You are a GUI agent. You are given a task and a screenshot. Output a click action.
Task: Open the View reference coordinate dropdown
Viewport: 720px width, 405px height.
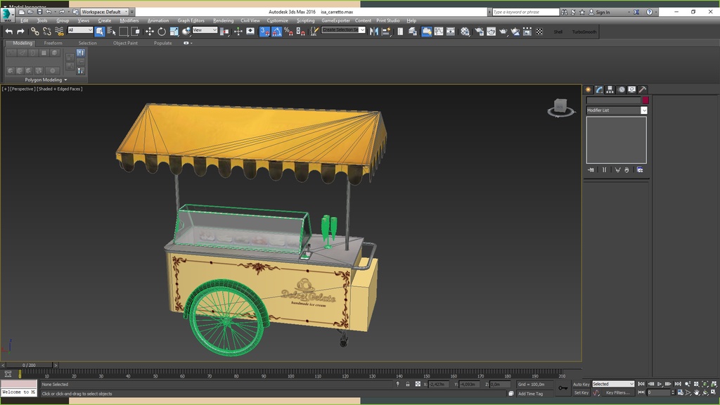[205, 30]
